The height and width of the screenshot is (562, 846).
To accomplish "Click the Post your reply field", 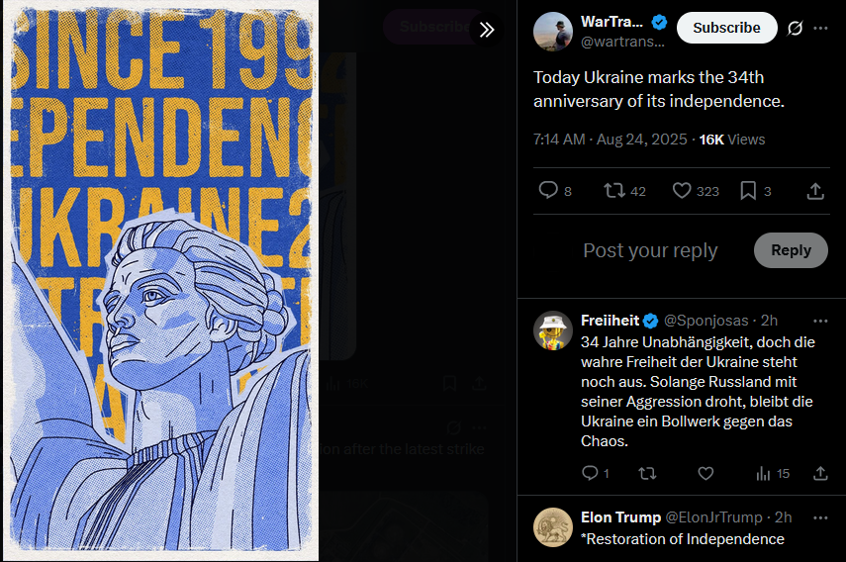I will (x=650, y=250).
